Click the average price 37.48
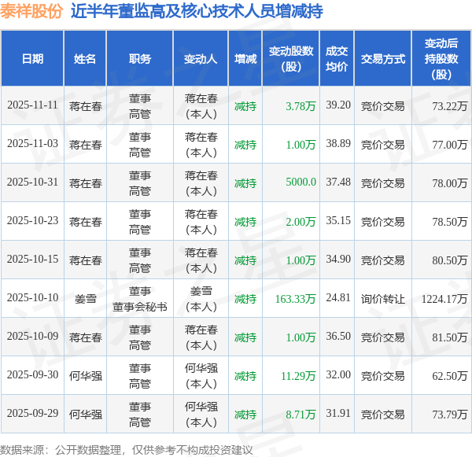Screen dimensions: 472x457 click(338, 182)
